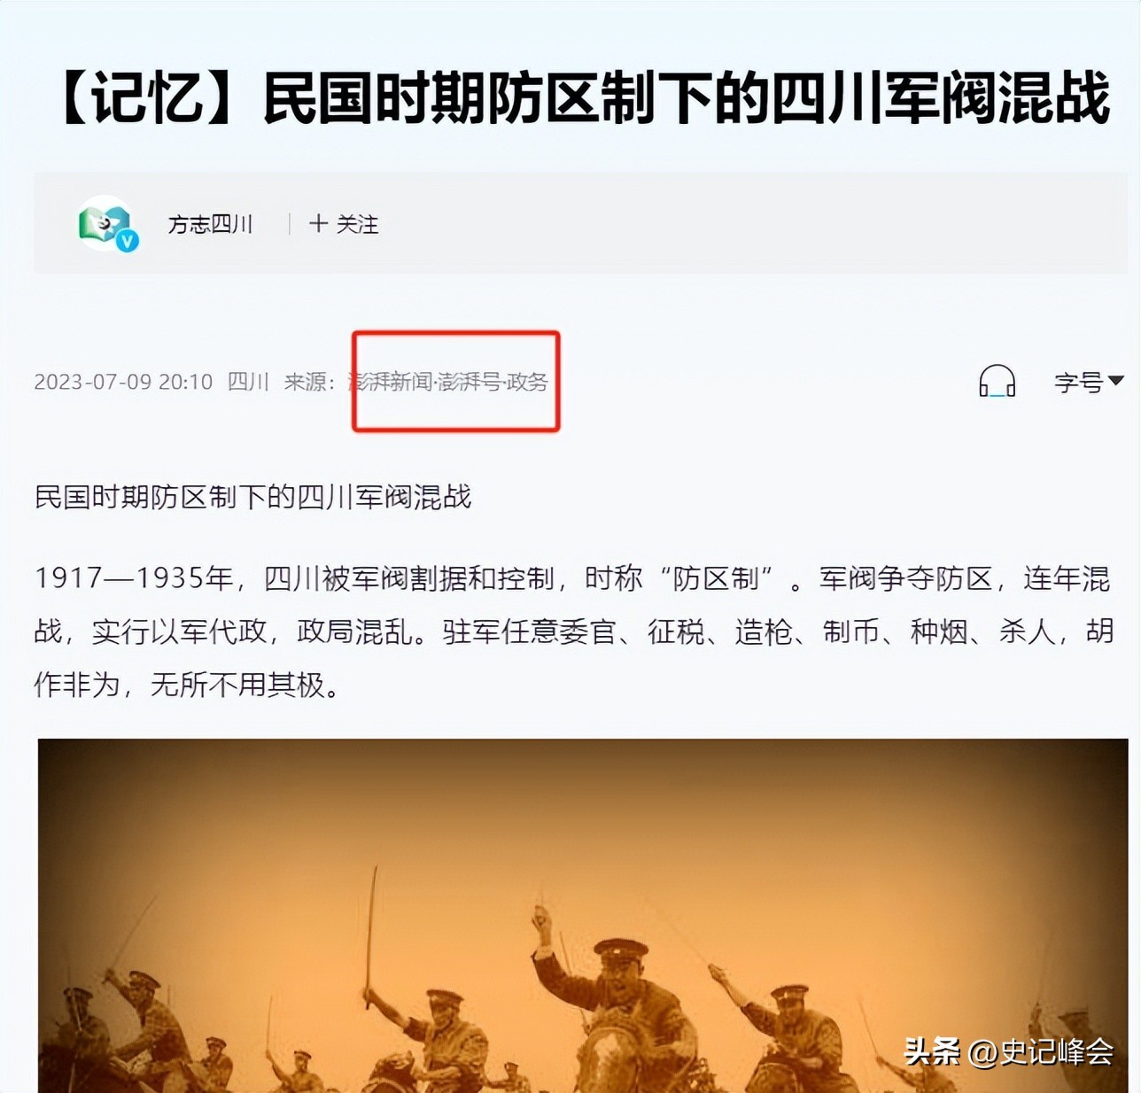Click the subtitle line 民国时期防区制下的四川军阀混战

coord(252,497)
